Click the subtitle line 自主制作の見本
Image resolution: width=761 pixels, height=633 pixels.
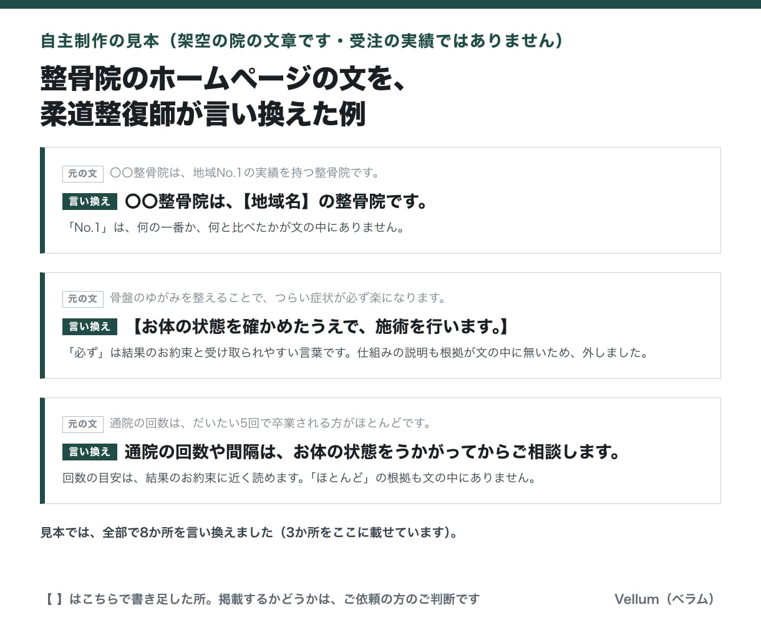coord(302,40)
